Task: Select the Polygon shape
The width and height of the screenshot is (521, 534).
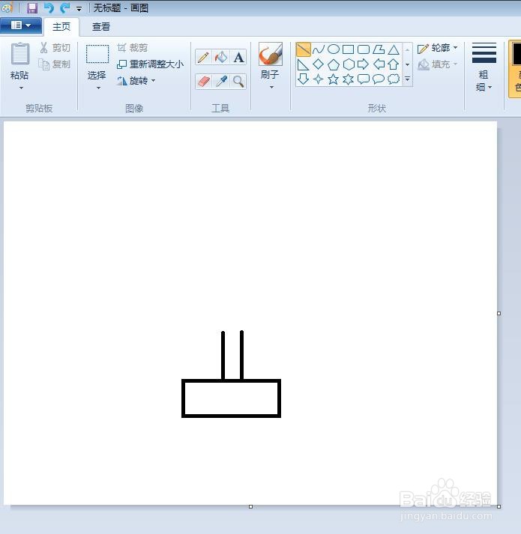Action: 378,49
